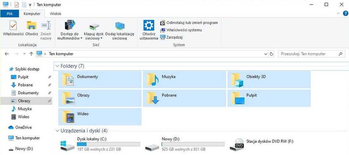Image resolution: width=349 pixels, height=155 pixels.
Task: Select the Obiekty 3D folder tile
Action: [269, 80]
